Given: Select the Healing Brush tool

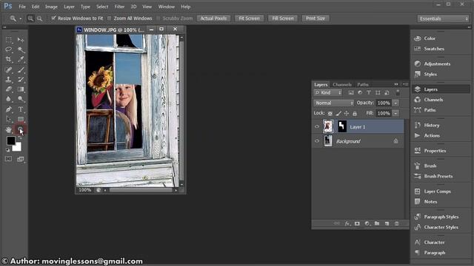Looking at the screenshot, I should tap(8, 70).
